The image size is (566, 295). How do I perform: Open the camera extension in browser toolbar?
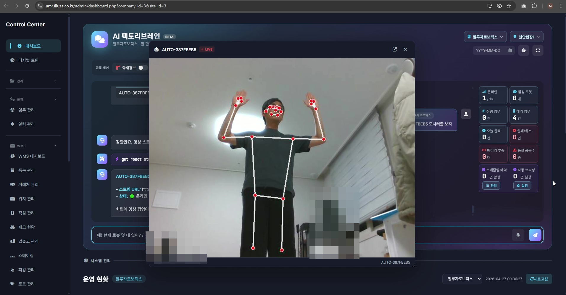(x=523, y=6)
